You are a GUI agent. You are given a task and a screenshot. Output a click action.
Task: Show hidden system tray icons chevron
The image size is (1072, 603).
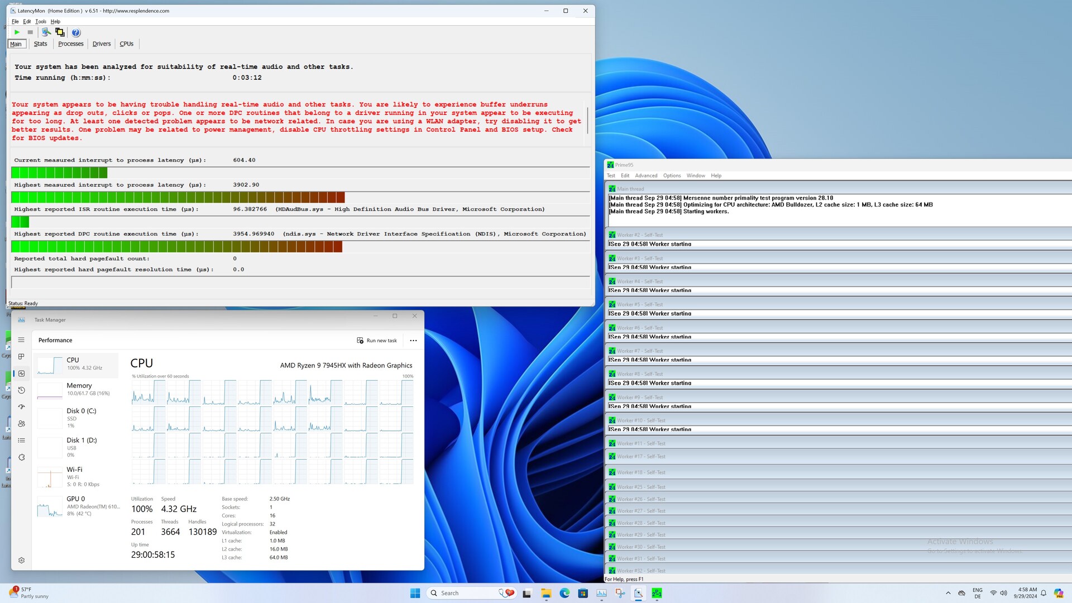[x=947, y=593]
